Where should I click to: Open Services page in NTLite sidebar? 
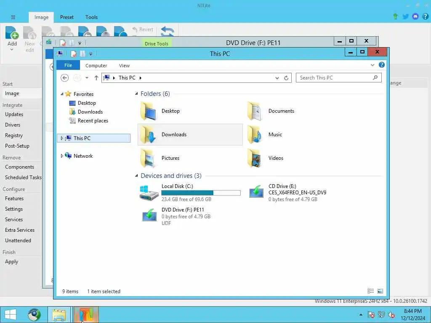[x=14, y=220]
